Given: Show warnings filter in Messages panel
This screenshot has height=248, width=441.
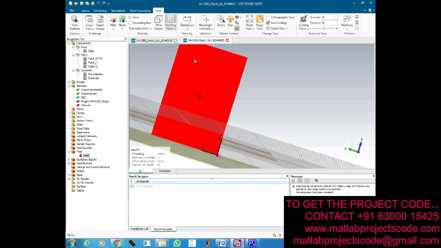Looking at the screenshot, I should point(300,180).
